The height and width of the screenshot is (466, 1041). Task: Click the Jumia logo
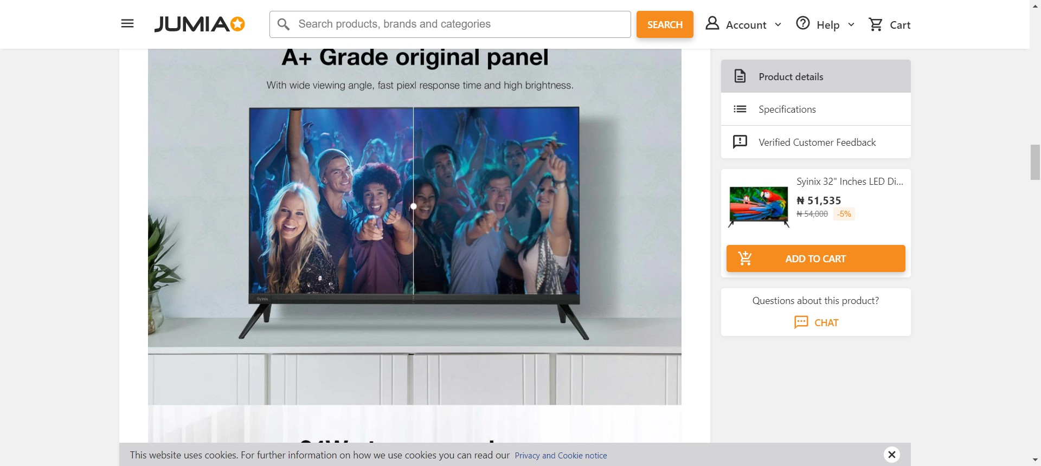point(200,24)
